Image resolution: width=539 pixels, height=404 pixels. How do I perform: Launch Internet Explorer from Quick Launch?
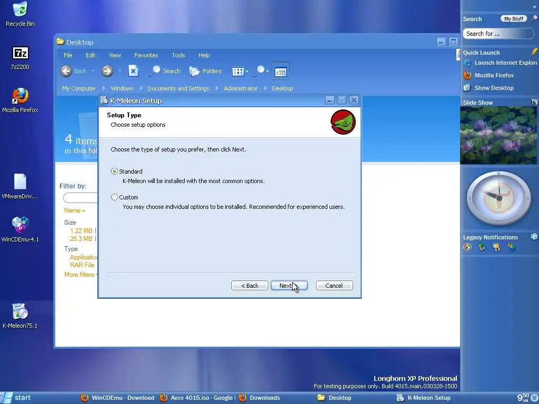tap(500, 63)
